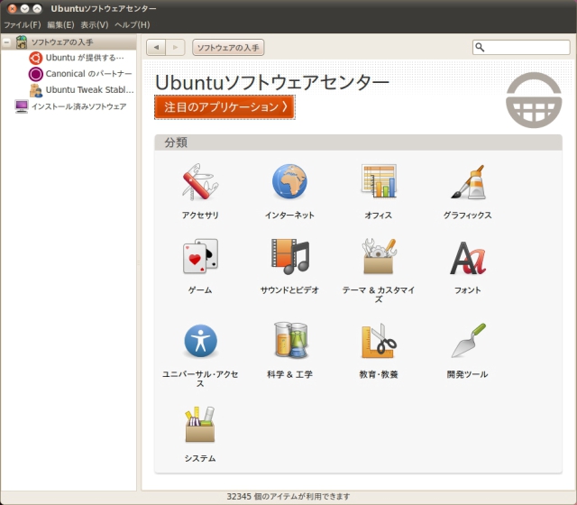Click the Ubuntu logo icon in sidebar
The height and width of the screenshot is (505, 577).
[x=36, y=58]
